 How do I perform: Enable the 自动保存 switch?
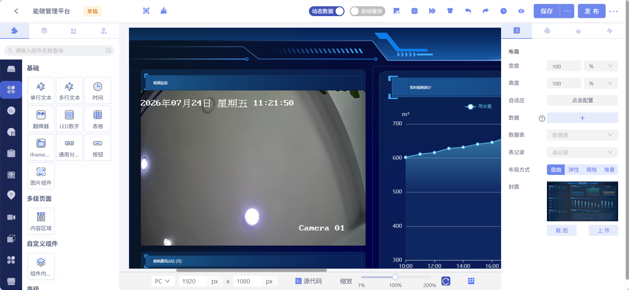pyautogui.click(x=368, y=11)
